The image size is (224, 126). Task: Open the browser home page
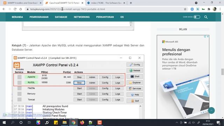point(21,9)
